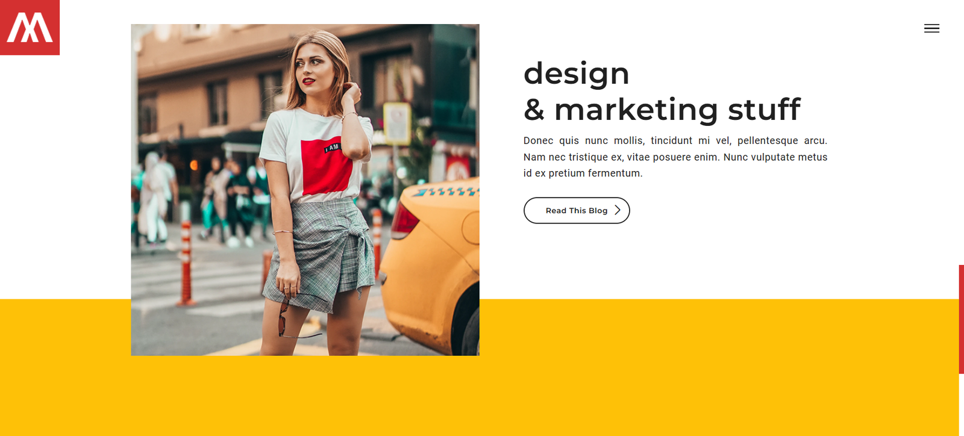Image resolution: width=964 pixels, height=436 pixels.
Task: Open the hamburger menu
Action: 931,28
